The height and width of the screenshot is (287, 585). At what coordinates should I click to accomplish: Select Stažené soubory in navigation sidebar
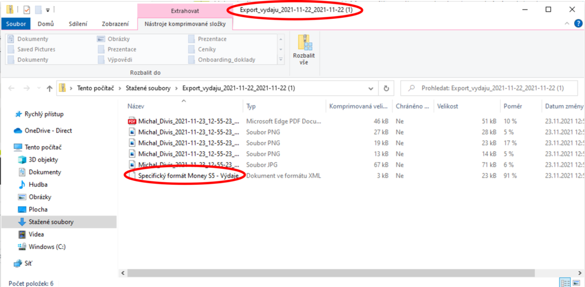click(x=51, y=222)
